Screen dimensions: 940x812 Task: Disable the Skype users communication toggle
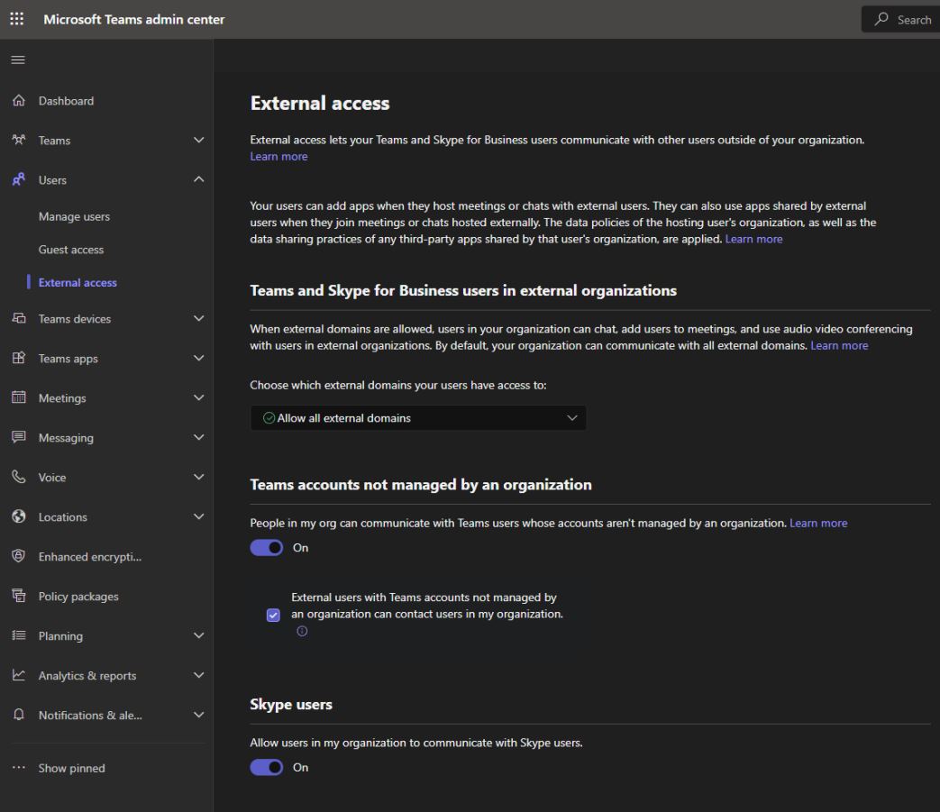click(266, 767)
